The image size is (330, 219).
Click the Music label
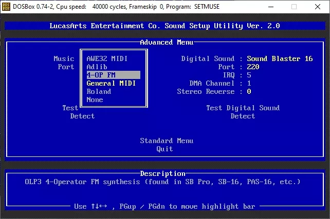[64, 58]
